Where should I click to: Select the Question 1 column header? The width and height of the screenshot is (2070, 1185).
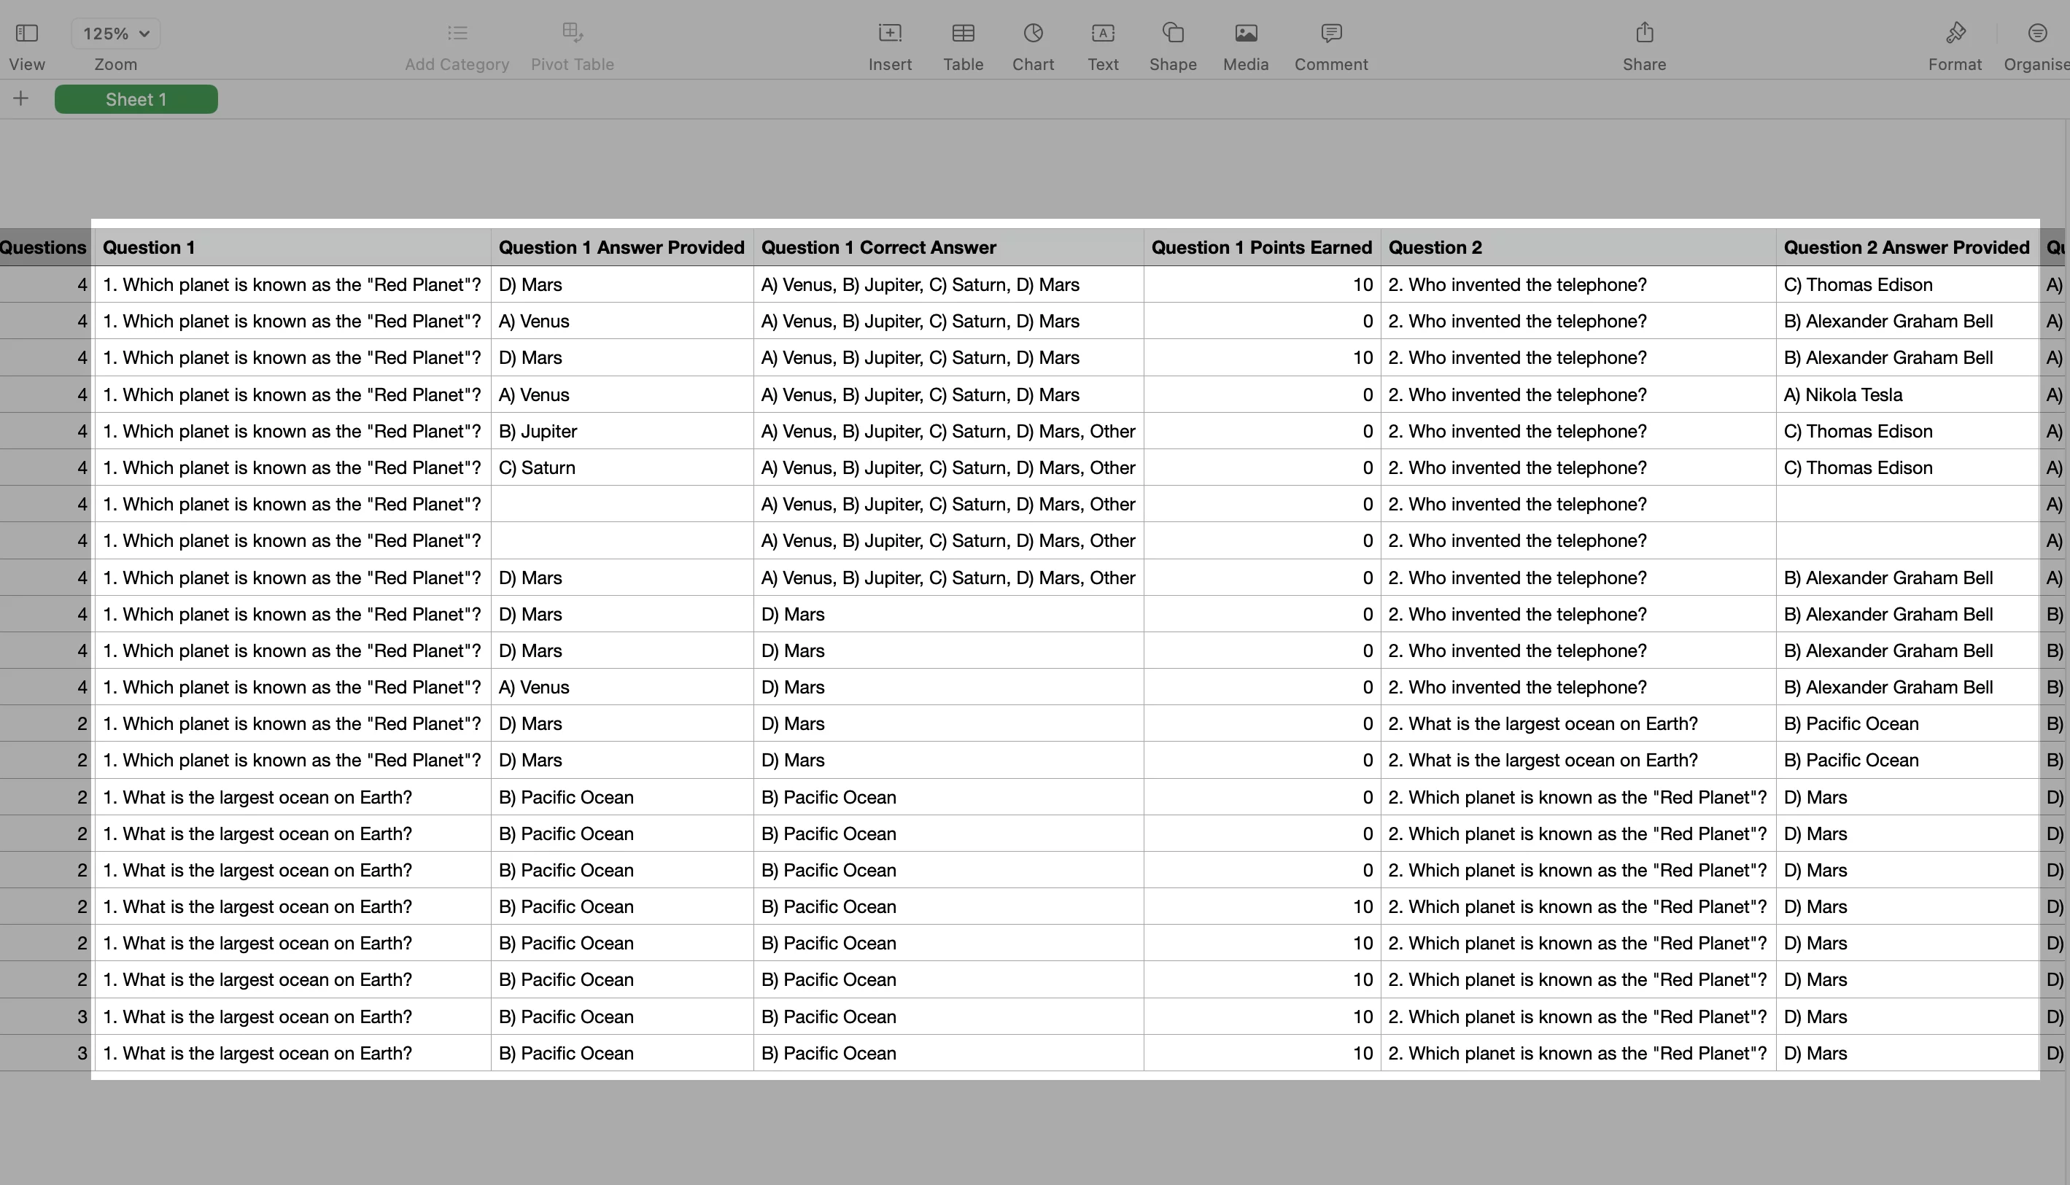292,247
